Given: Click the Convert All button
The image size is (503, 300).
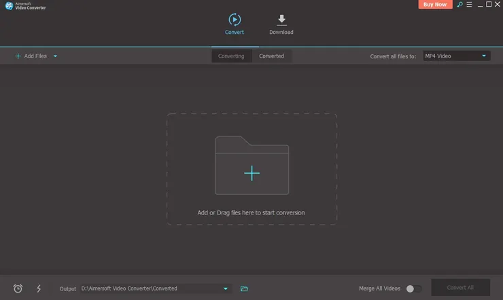Looking at the screenshot, I should coord(460,288).
